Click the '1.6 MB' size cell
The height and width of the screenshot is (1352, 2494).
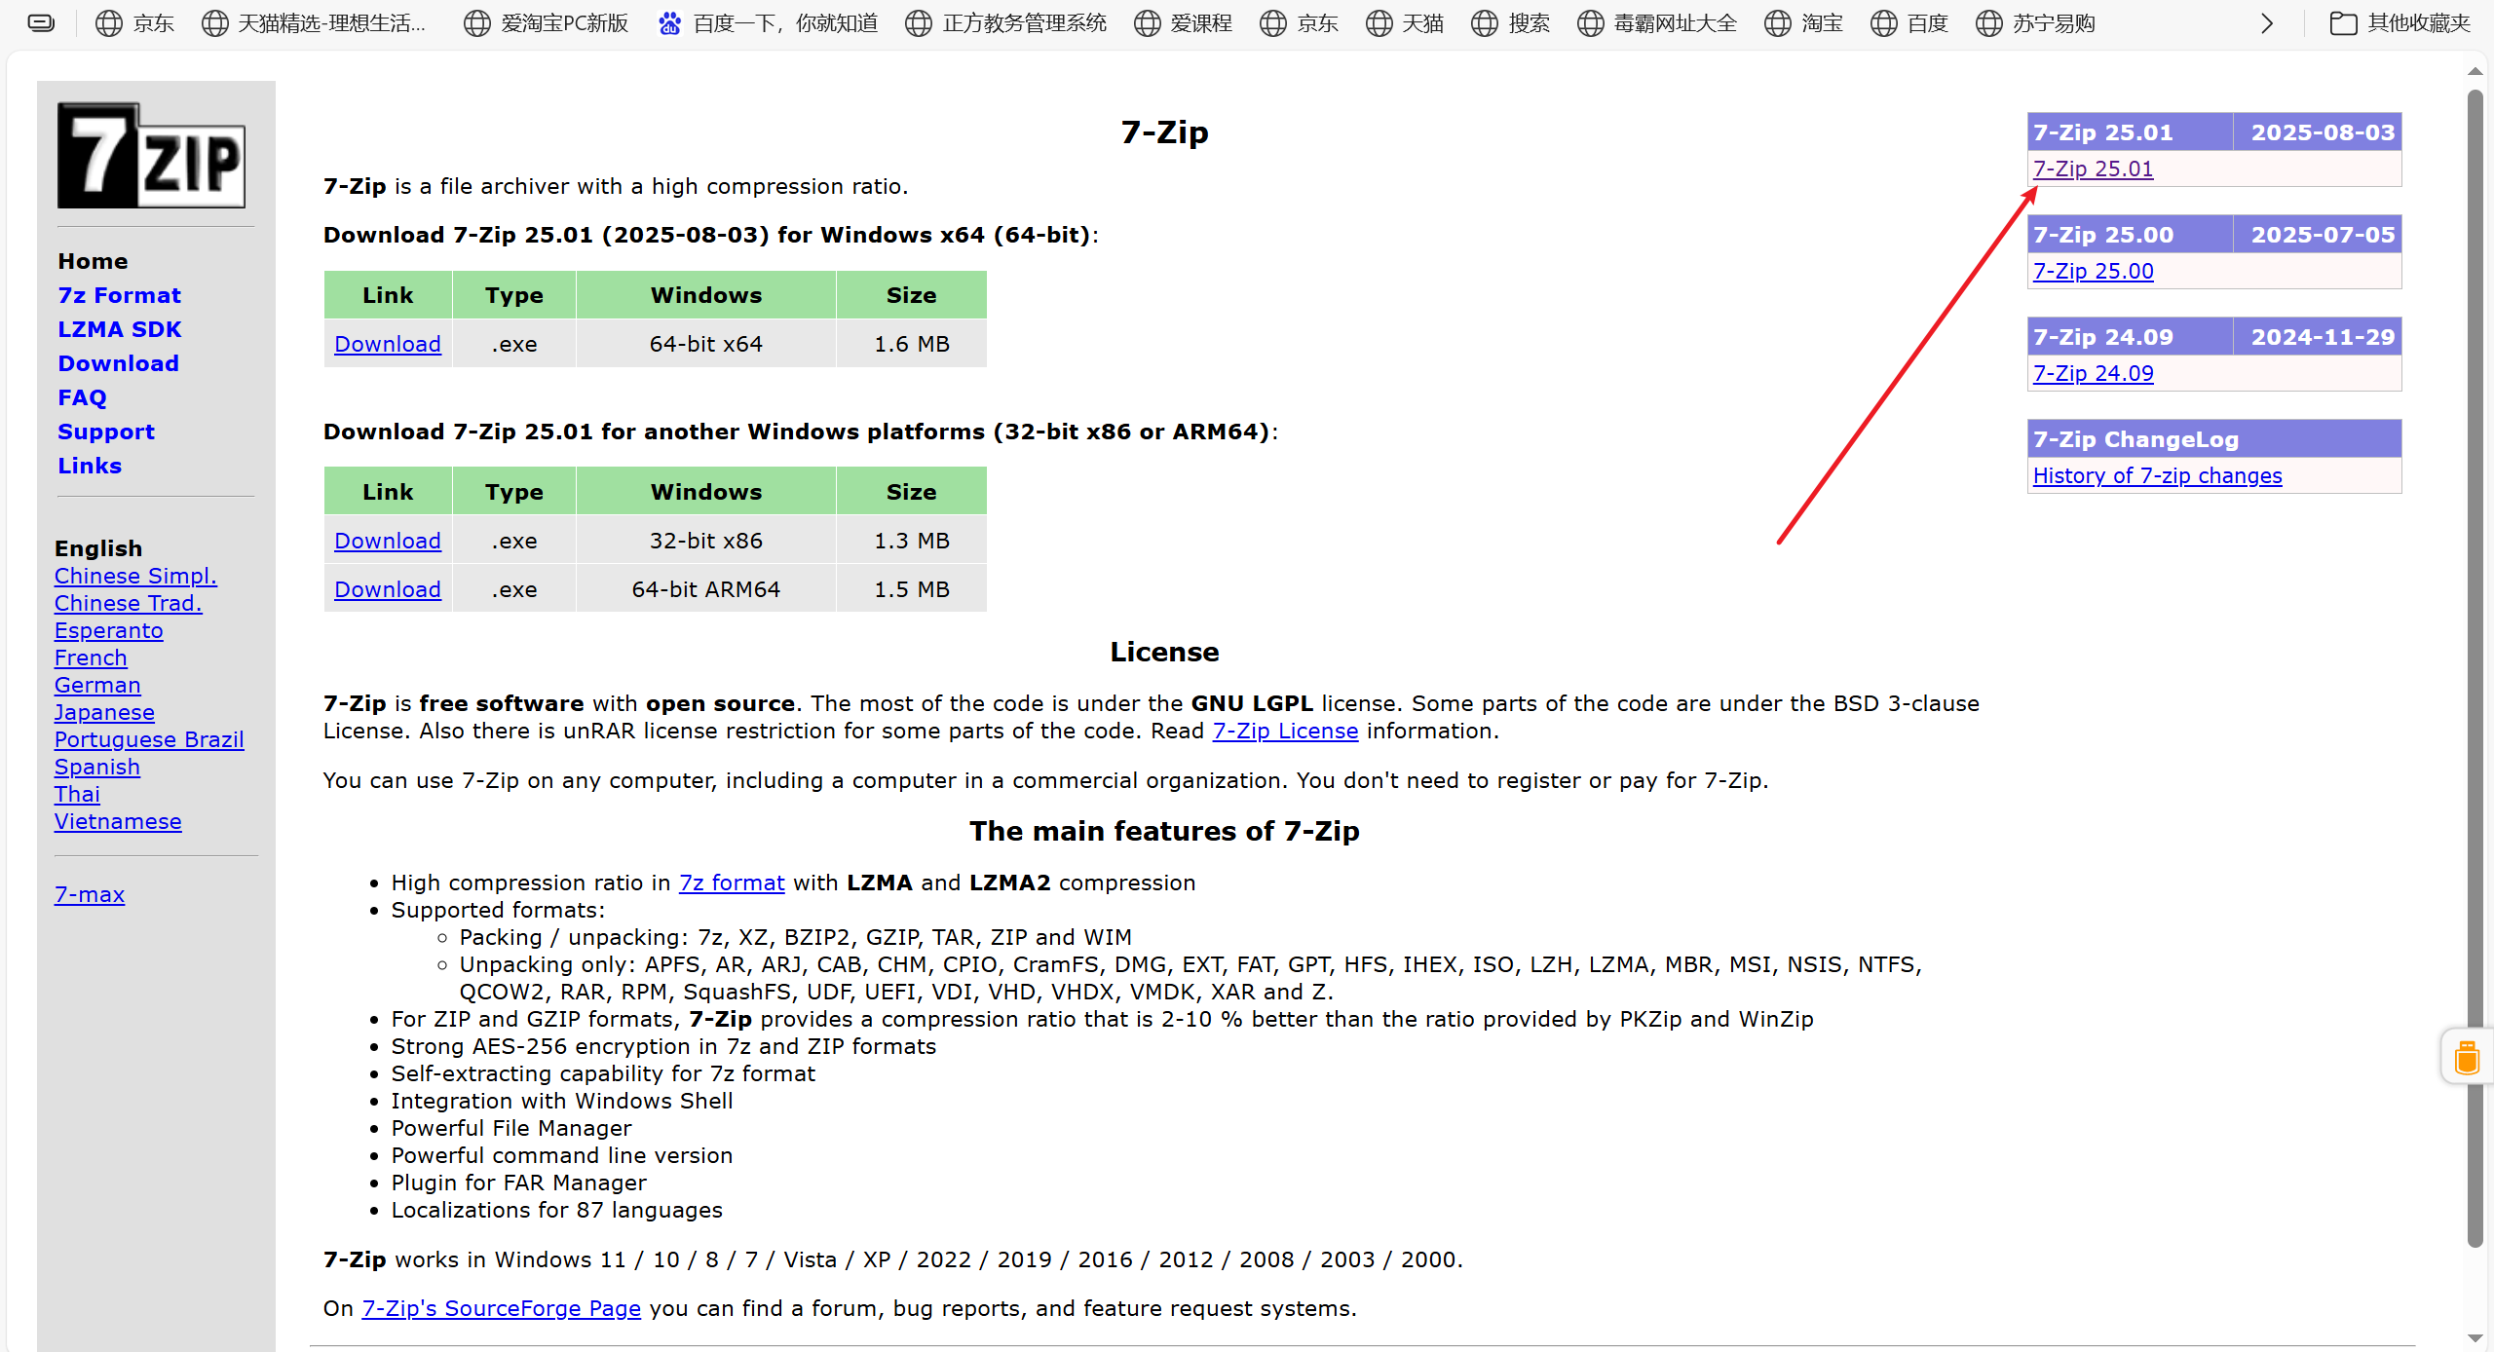[912, 344]
